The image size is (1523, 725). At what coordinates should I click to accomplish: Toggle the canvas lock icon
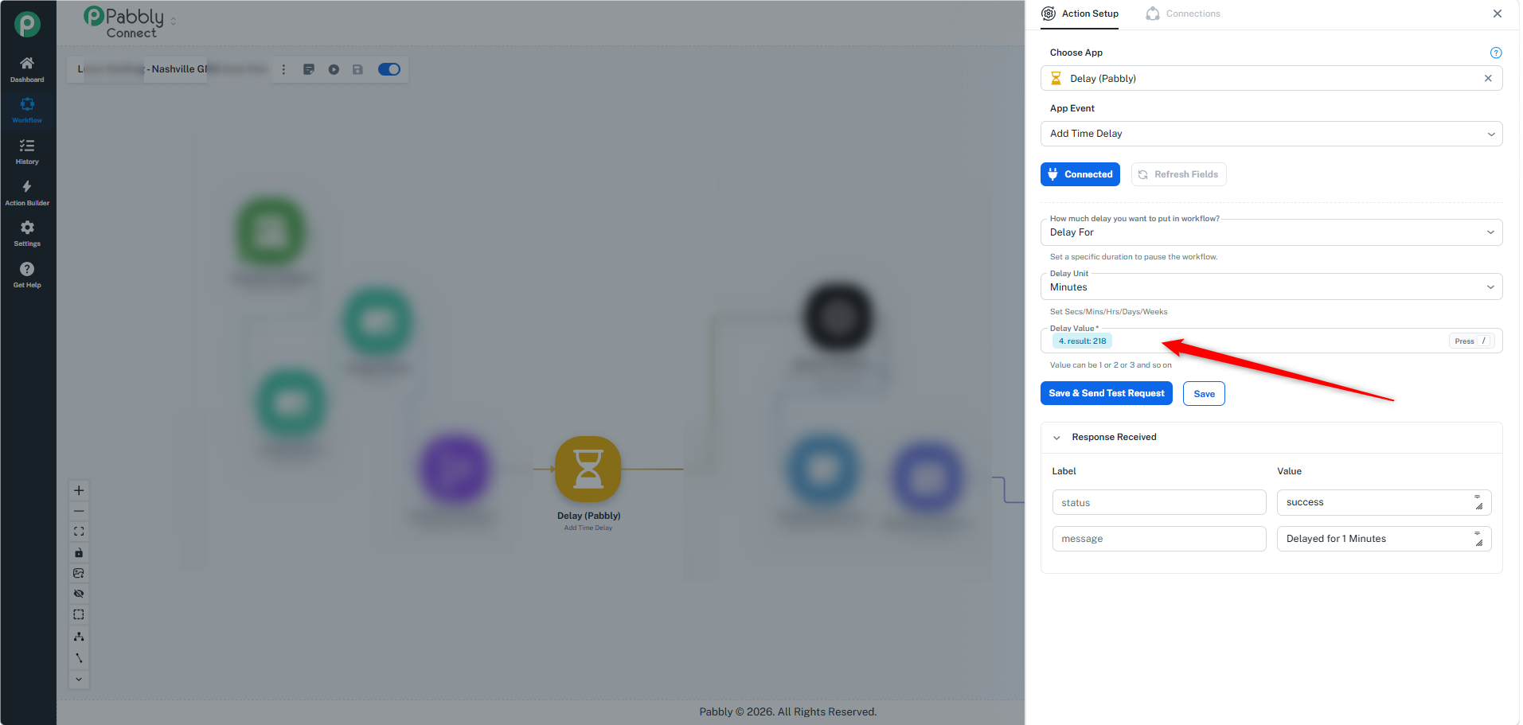point(79,552)
